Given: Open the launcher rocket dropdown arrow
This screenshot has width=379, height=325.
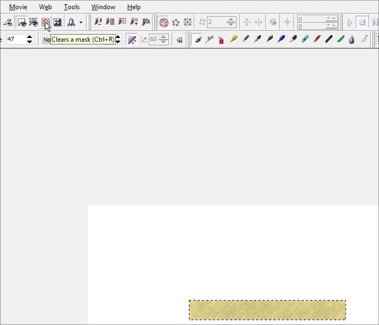Looking at the screenshot, I should pos(81,22).
